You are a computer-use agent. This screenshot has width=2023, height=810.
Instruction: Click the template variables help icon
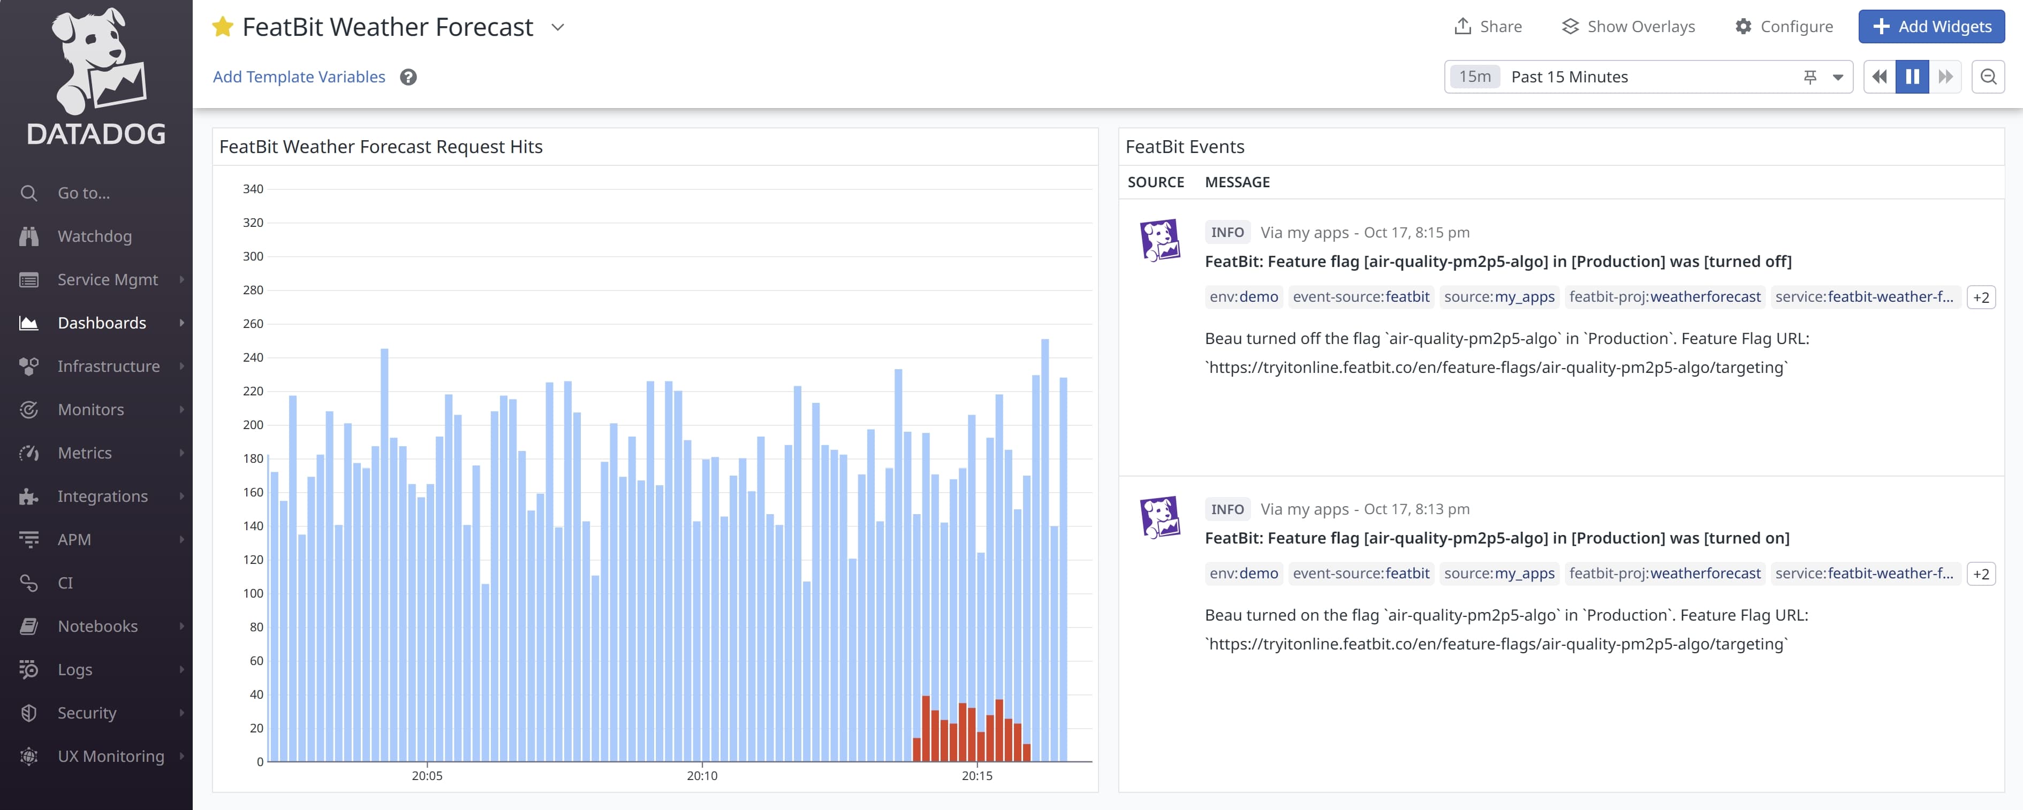(x=408, y=77)
